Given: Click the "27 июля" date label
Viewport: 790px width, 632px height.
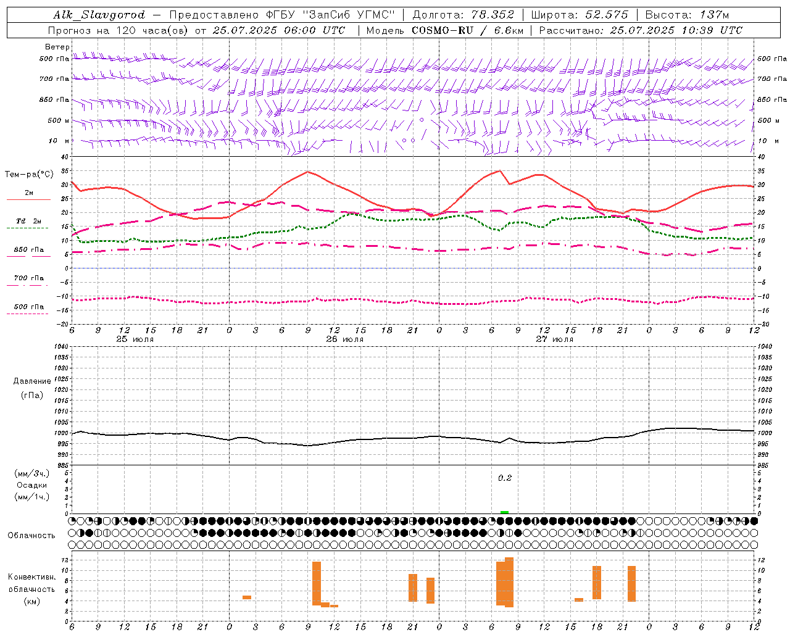Looking at the screenshot, I should click(555, 339).
